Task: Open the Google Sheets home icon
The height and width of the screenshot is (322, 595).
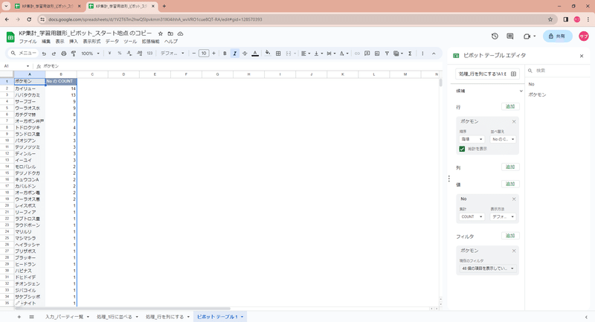Action: (x=10, y=36)
